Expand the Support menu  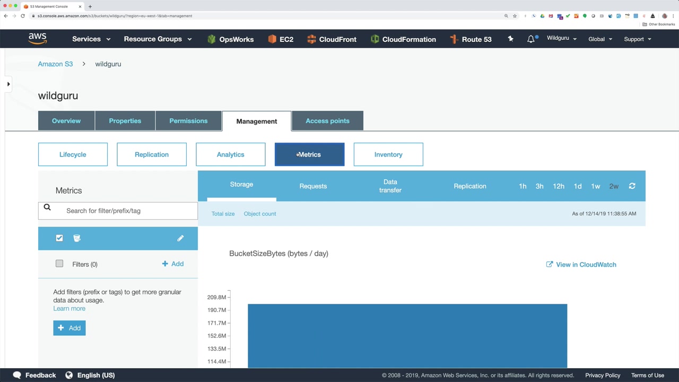coord(638,39)
